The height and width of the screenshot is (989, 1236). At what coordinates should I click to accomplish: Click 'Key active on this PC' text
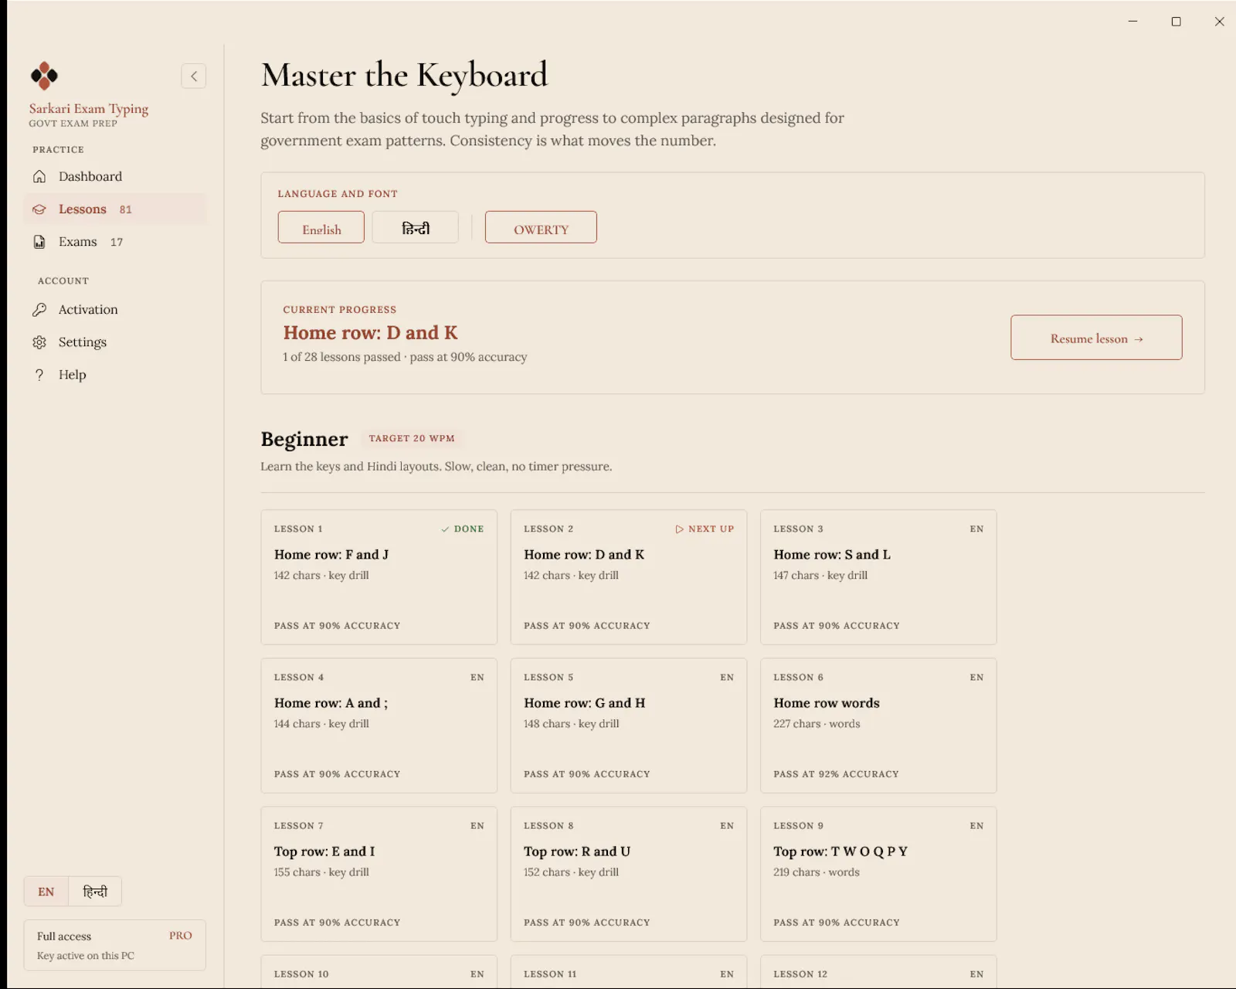86,956
